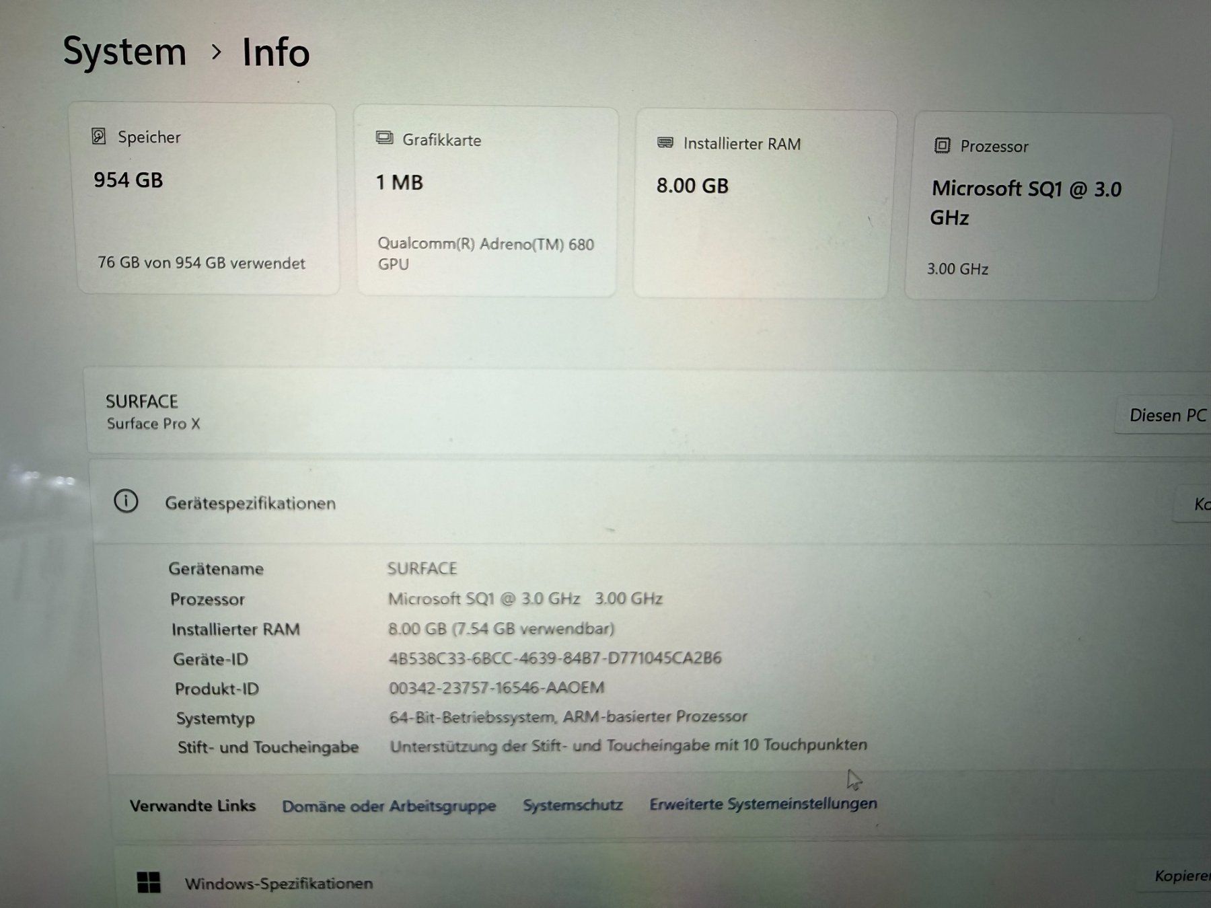Go back to System in breadcrumb

click(x=124, y=52)
